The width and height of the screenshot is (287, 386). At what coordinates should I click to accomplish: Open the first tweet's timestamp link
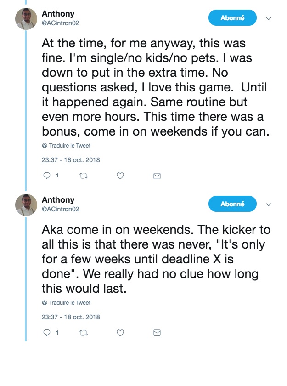pyautogui.click(x=71, y=160)
